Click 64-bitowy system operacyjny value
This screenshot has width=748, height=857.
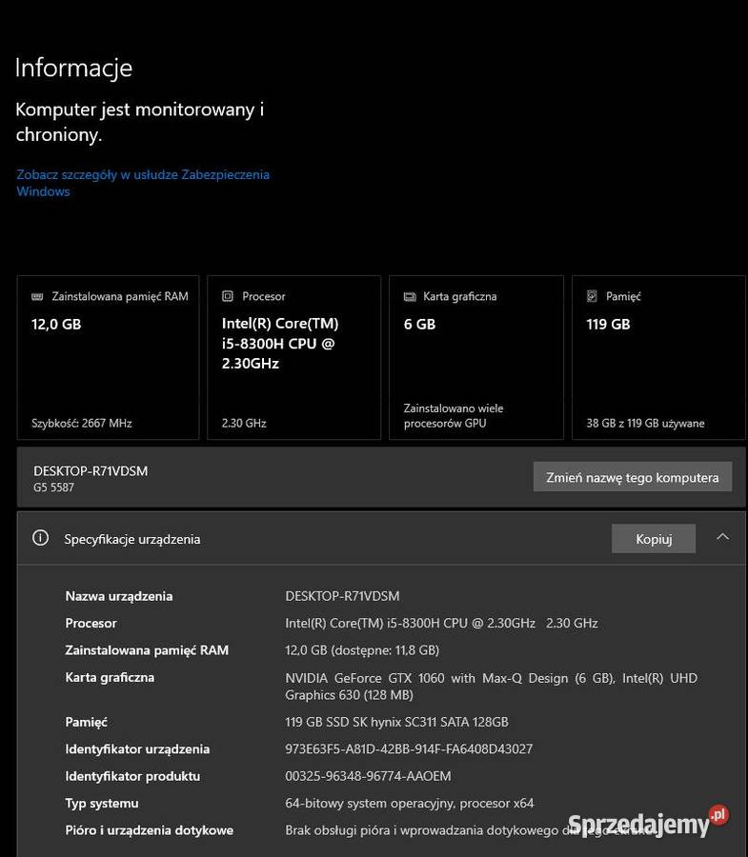click(x=409, y=804)
